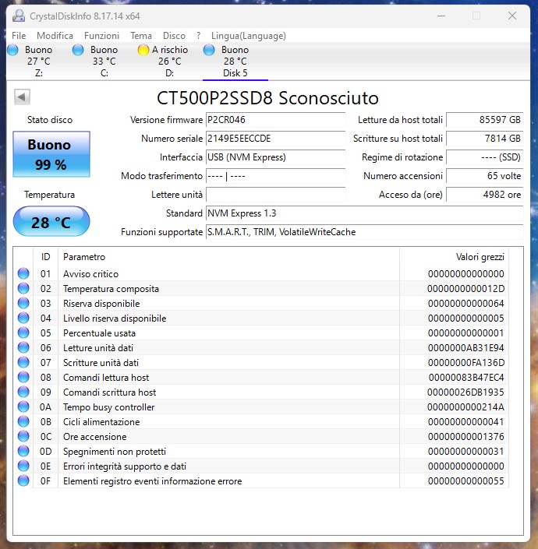Click the Buono 99 % health status button

tap(51, 154)
